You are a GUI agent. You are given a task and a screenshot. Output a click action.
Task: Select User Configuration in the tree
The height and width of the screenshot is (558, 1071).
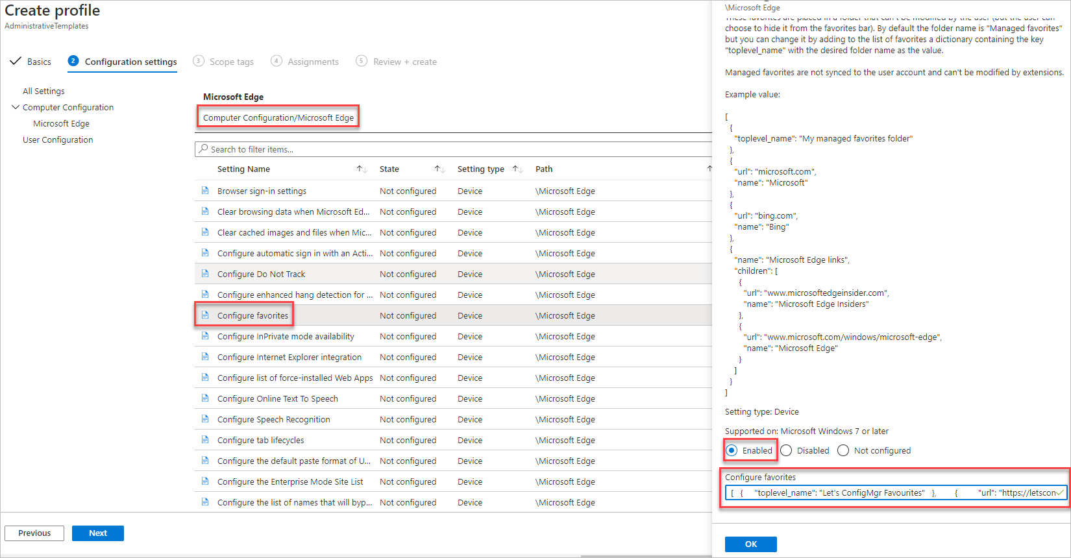coord(58,139)
